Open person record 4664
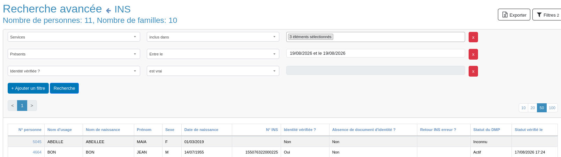561x157 pixels. click(x=37, y=152)
